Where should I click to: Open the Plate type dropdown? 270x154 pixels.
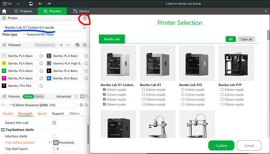tap(55, 34)
